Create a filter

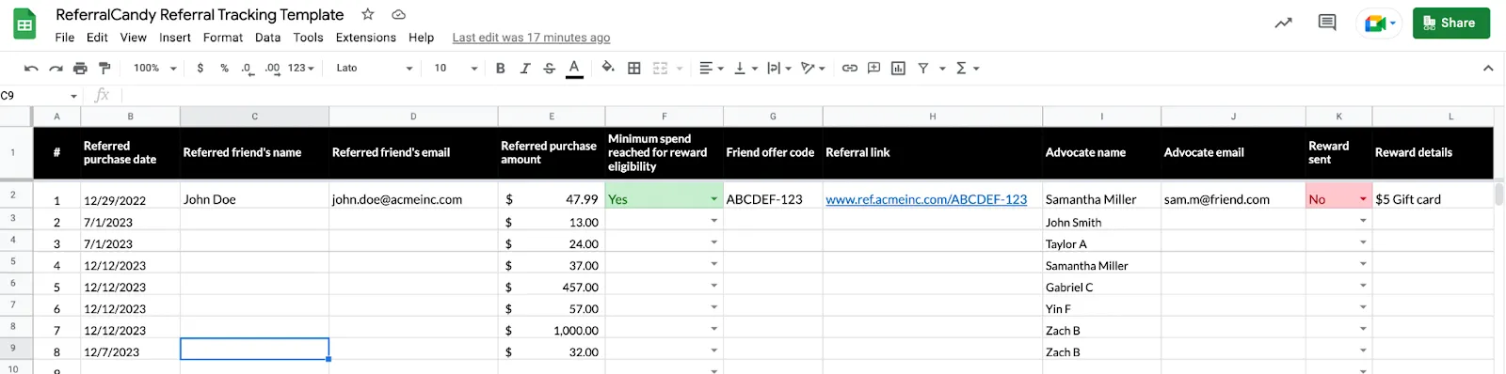[x=923, y=68]
